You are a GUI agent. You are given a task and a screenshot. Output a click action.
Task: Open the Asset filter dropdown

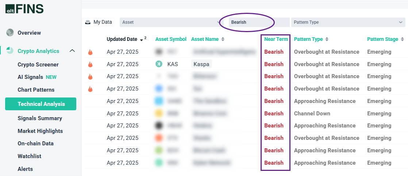coord(172,22)
